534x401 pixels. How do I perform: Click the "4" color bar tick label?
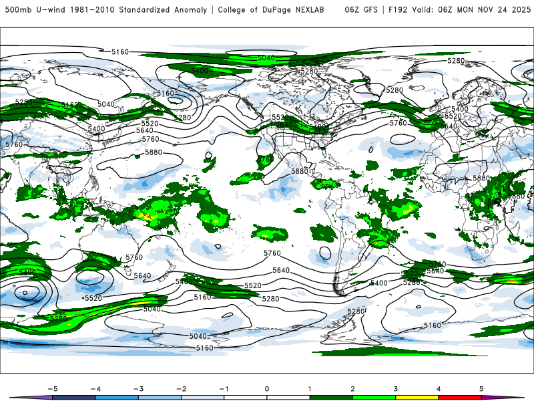(x=439, y=389)
